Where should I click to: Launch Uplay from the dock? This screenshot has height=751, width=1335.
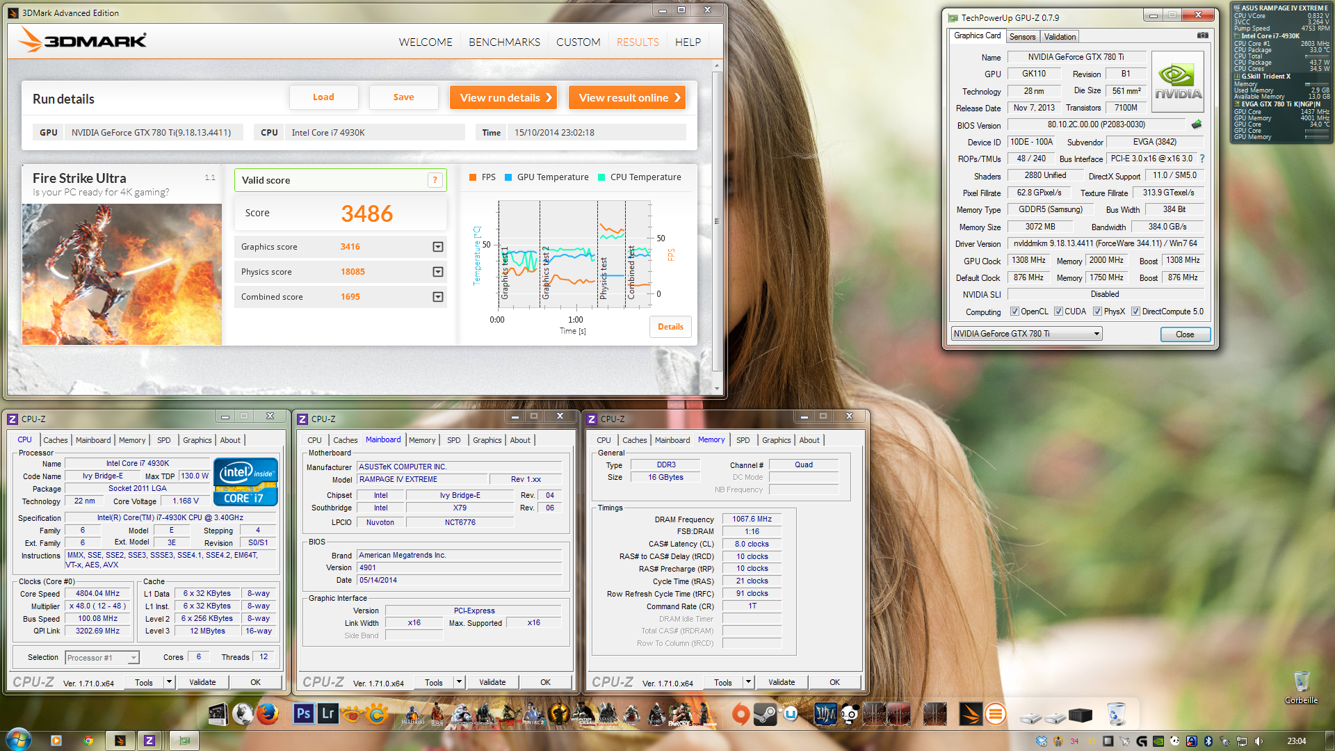[x=790, y=714]
